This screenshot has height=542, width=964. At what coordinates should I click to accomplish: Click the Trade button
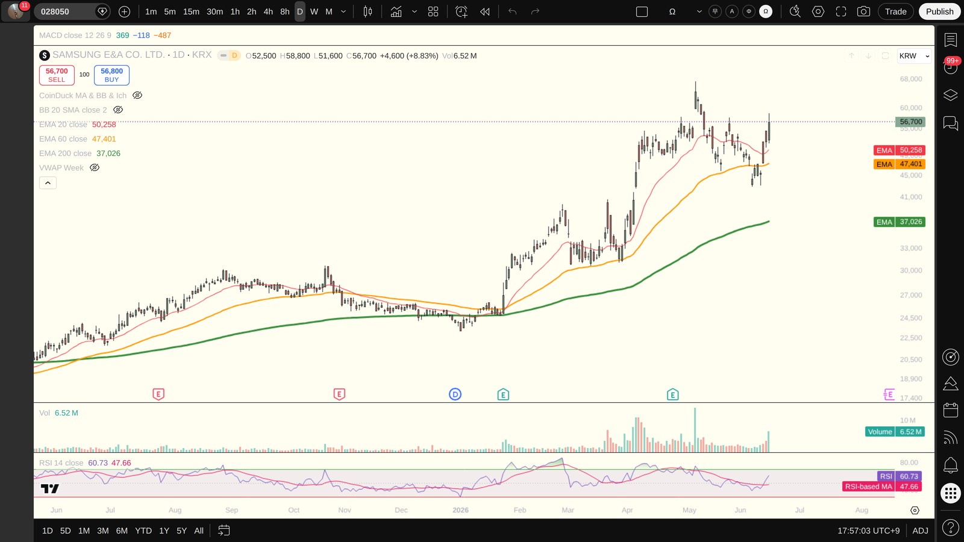click(895, 11)
